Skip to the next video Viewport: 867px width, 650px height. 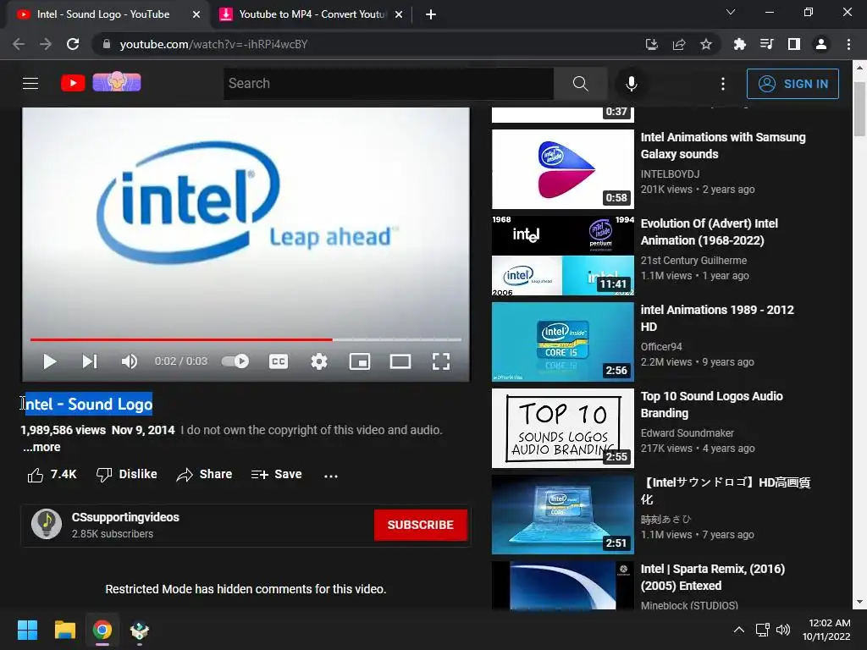(90, 361)
